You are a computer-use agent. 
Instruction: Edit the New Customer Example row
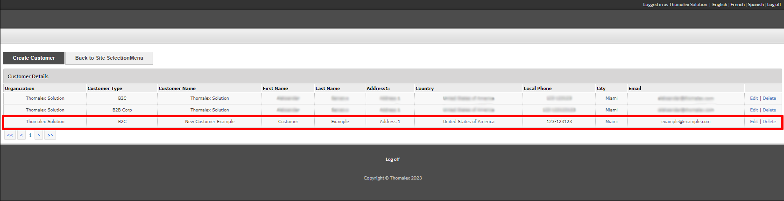pos(754,122)
